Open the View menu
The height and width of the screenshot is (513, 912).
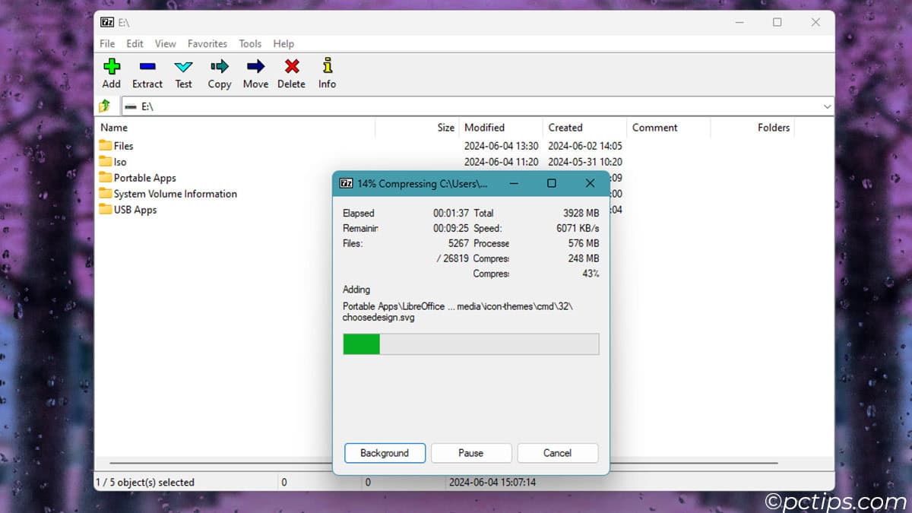pos(165,43)
